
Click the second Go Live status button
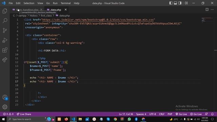click(196, 114)
